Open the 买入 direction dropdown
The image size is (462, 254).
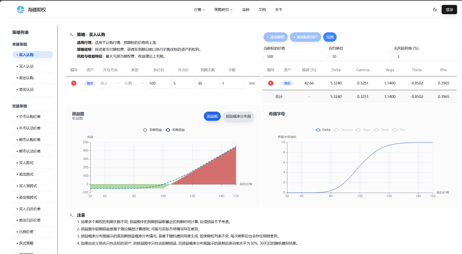[110, 83]
